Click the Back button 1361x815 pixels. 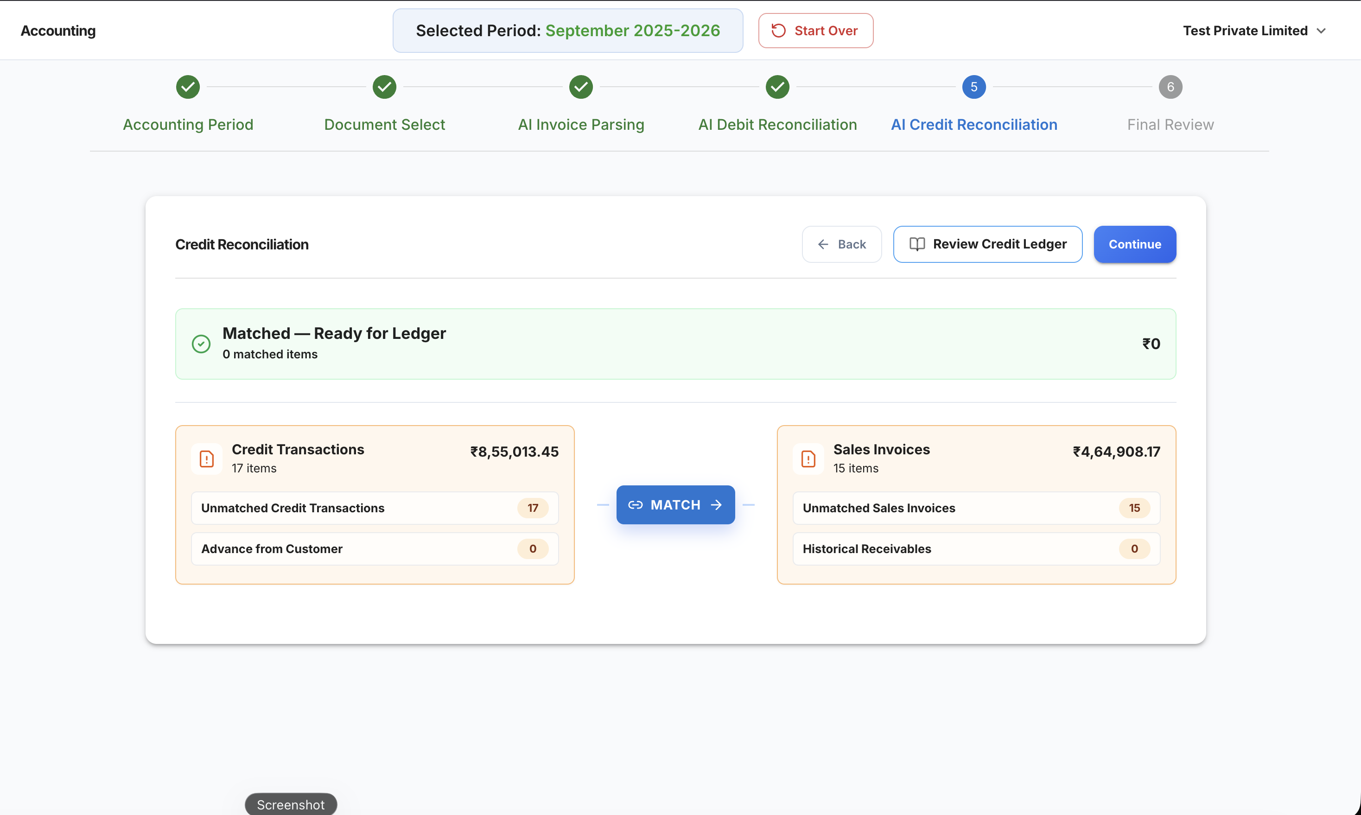[x=842, y=244]
